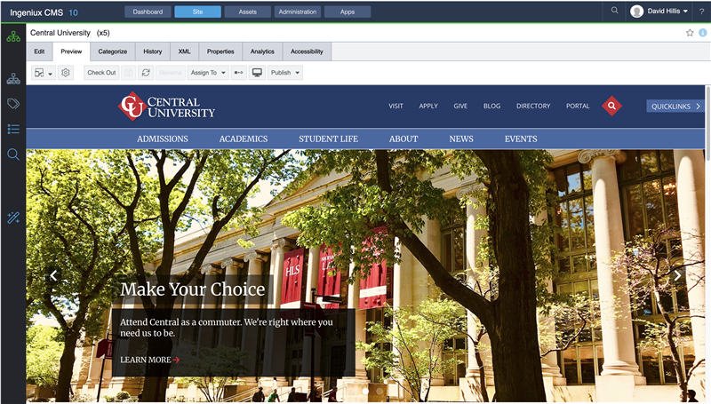
Task: Click the global search icon in top bar
Action: 614,11
